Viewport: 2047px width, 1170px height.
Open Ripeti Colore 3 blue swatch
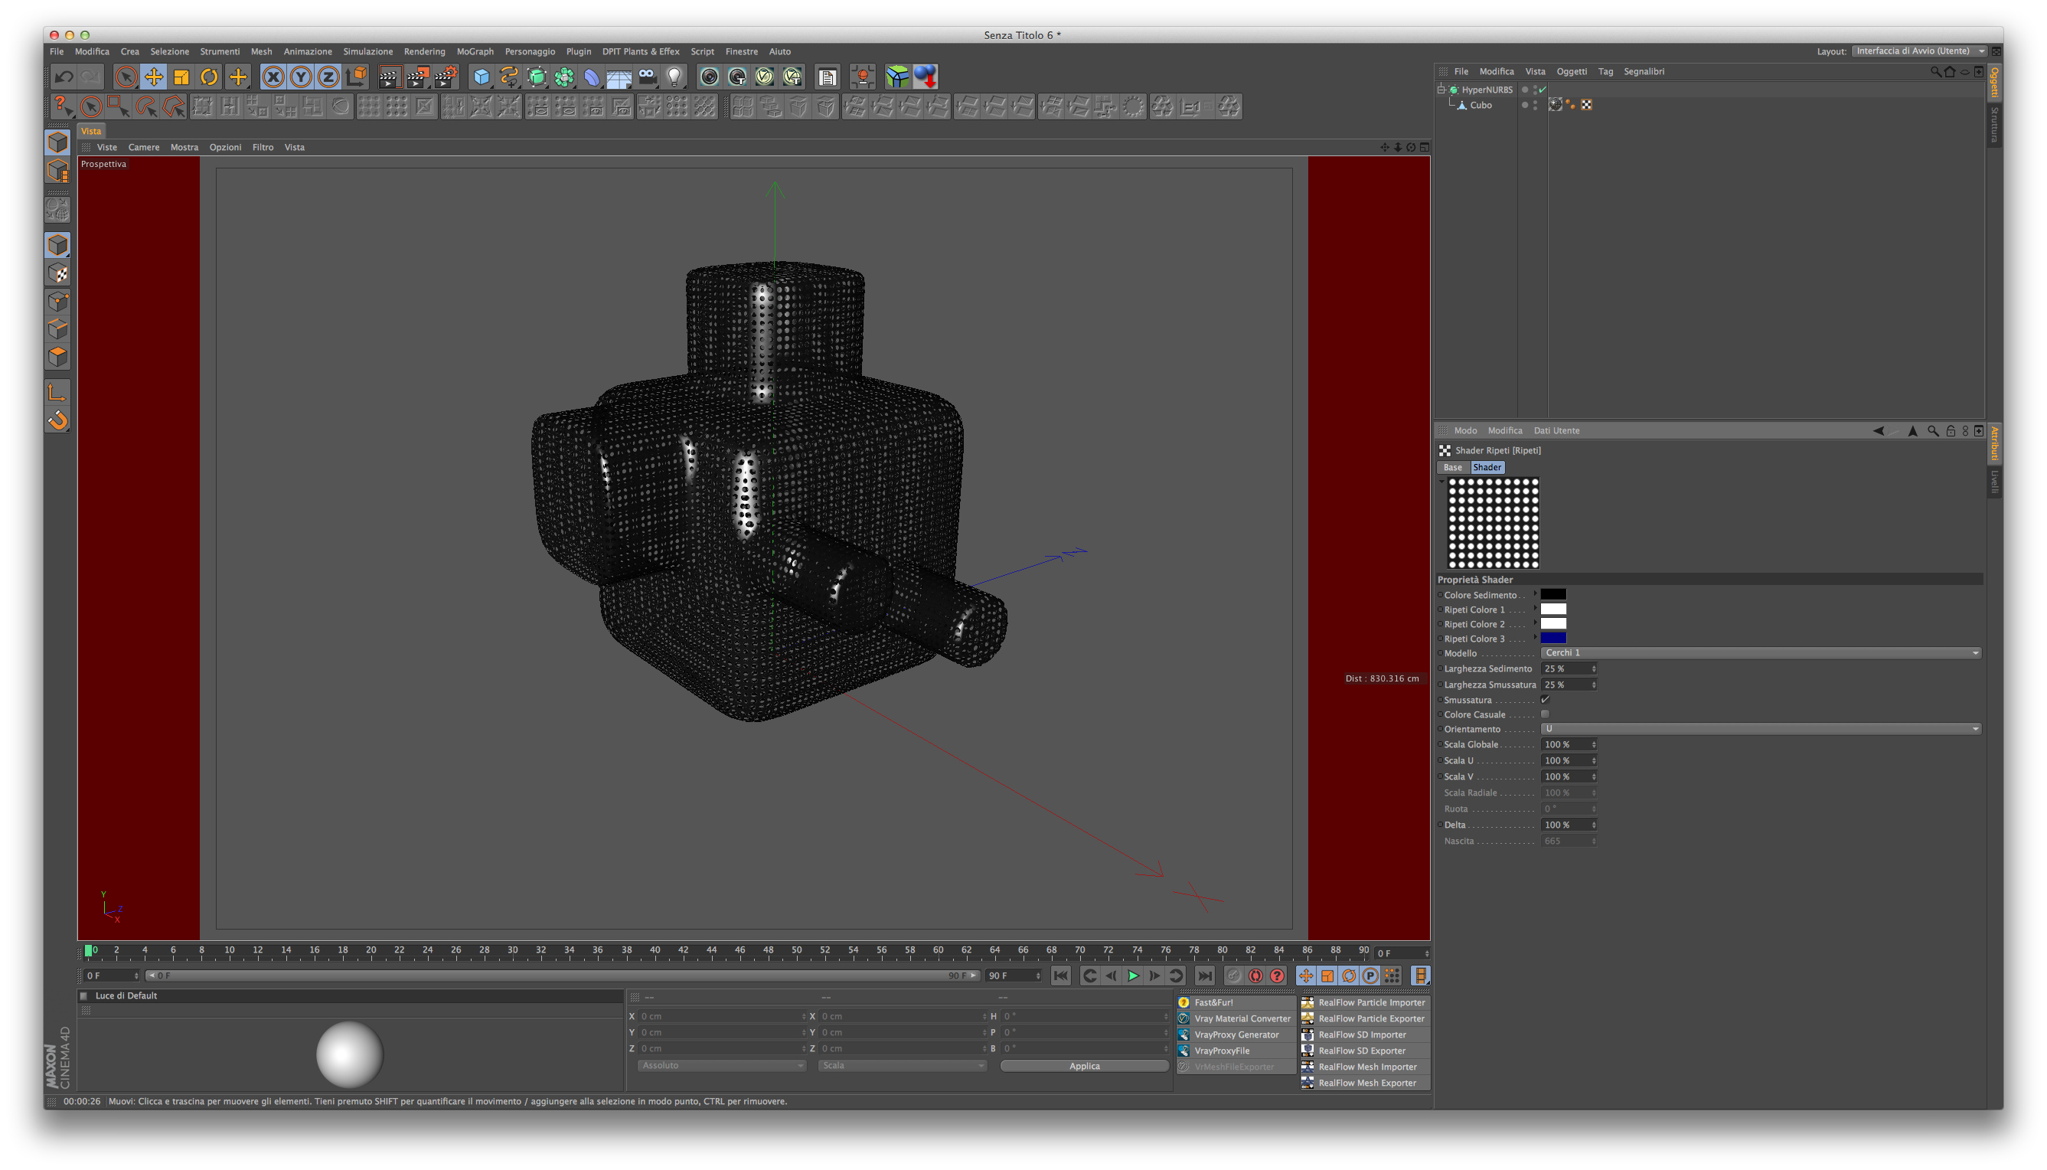click(1553, 638)
